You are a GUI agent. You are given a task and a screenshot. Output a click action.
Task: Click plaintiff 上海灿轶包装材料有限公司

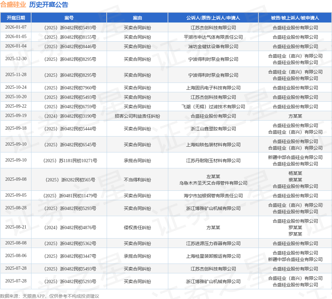[x=213, y=145]
